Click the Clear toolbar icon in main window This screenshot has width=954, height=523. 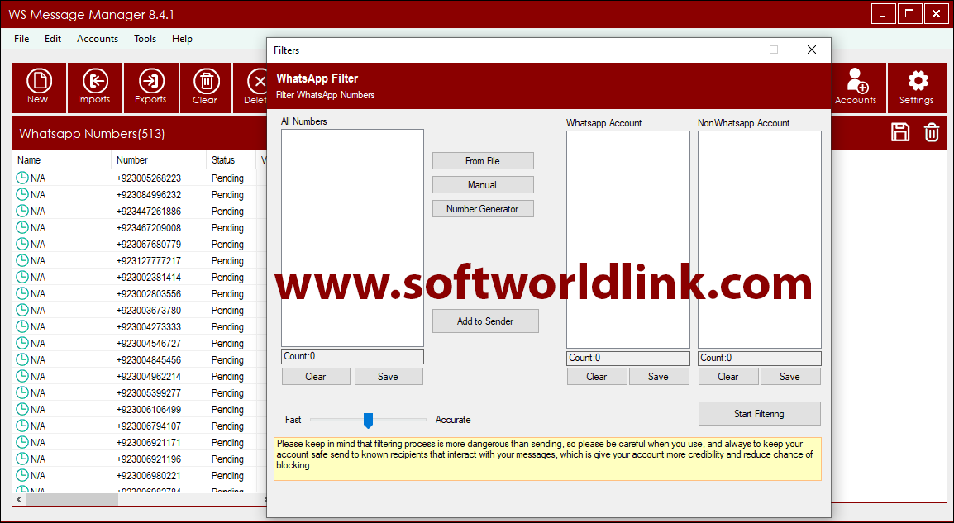[206, 88]
